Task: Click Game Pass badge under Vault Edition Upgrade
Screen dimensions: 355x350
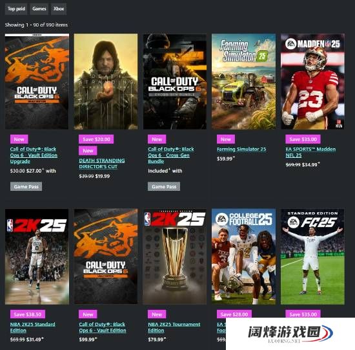Action: point(26,186)
